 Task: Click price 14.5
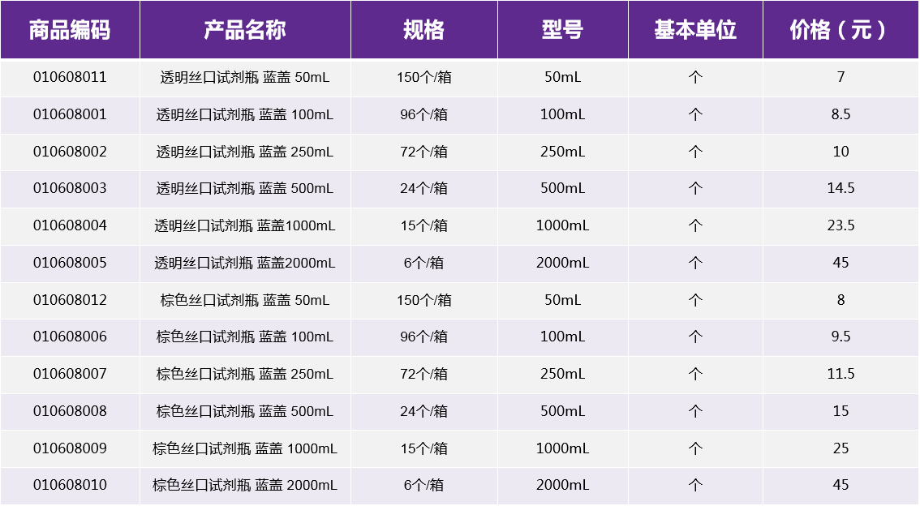click(x=840, y=188)
